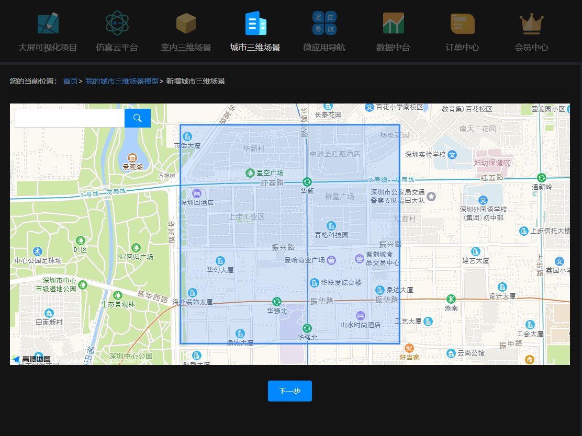582x436 pixels.
Task: Select the 赛格科技园 building marker
Action: click(x=331, y=226)
